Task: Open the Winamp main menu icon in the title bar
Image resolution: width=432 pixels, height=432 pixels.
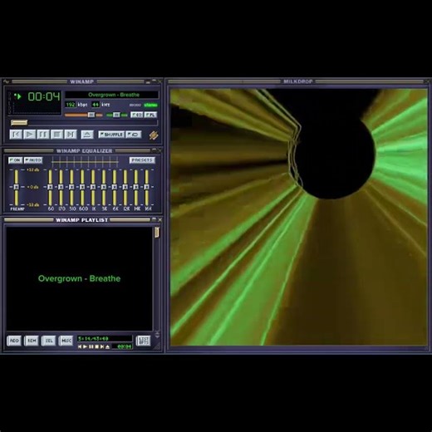Action: click(6, 81)
